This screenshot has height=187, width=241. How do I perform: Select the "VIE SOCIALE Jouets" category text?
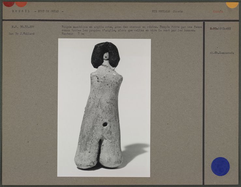pyautogui.click(x=167, y=11)
